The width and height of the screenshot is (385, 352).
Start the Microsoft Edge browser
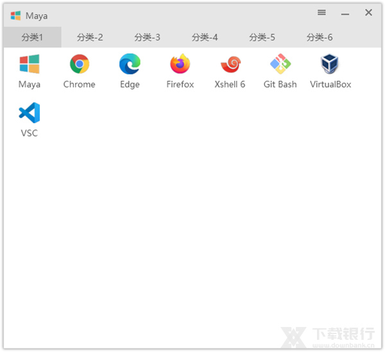click(130, 65)
